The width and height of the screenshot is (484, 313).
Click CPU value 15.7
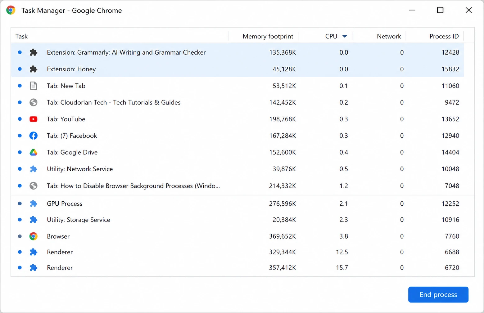click(x=342, y=267)
